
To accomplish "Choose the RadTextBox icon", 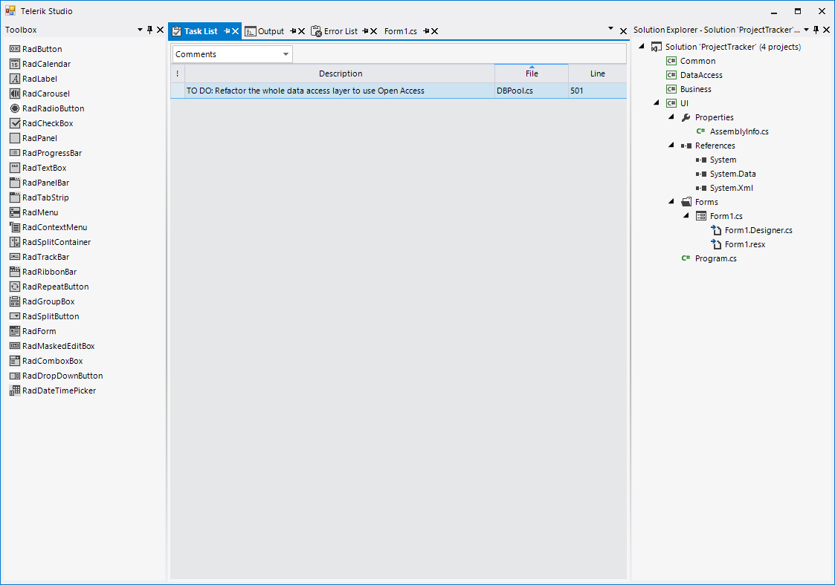I will (x=15, y=168).
